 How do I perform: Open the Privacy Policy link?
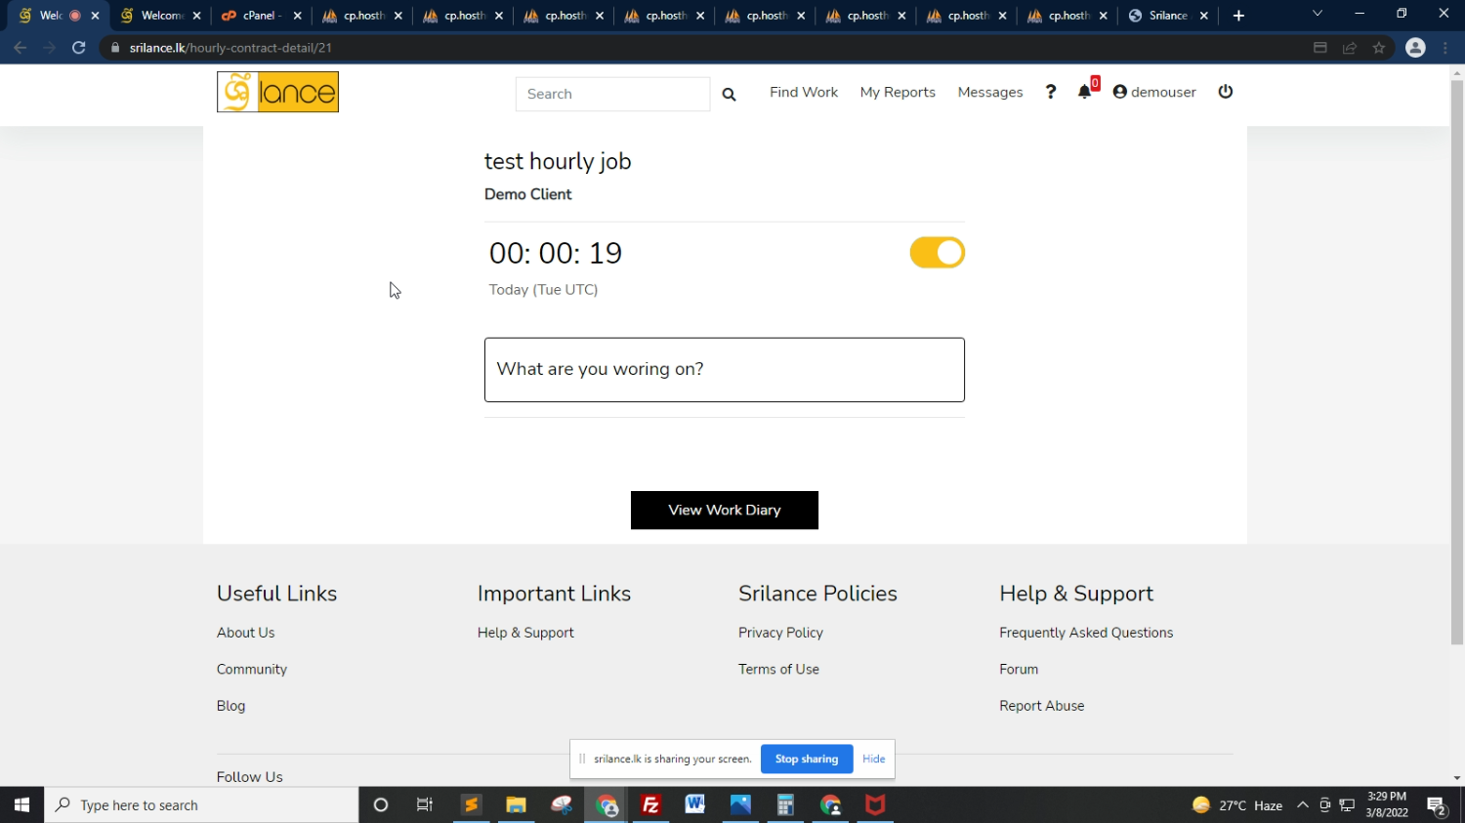(780, 633)
